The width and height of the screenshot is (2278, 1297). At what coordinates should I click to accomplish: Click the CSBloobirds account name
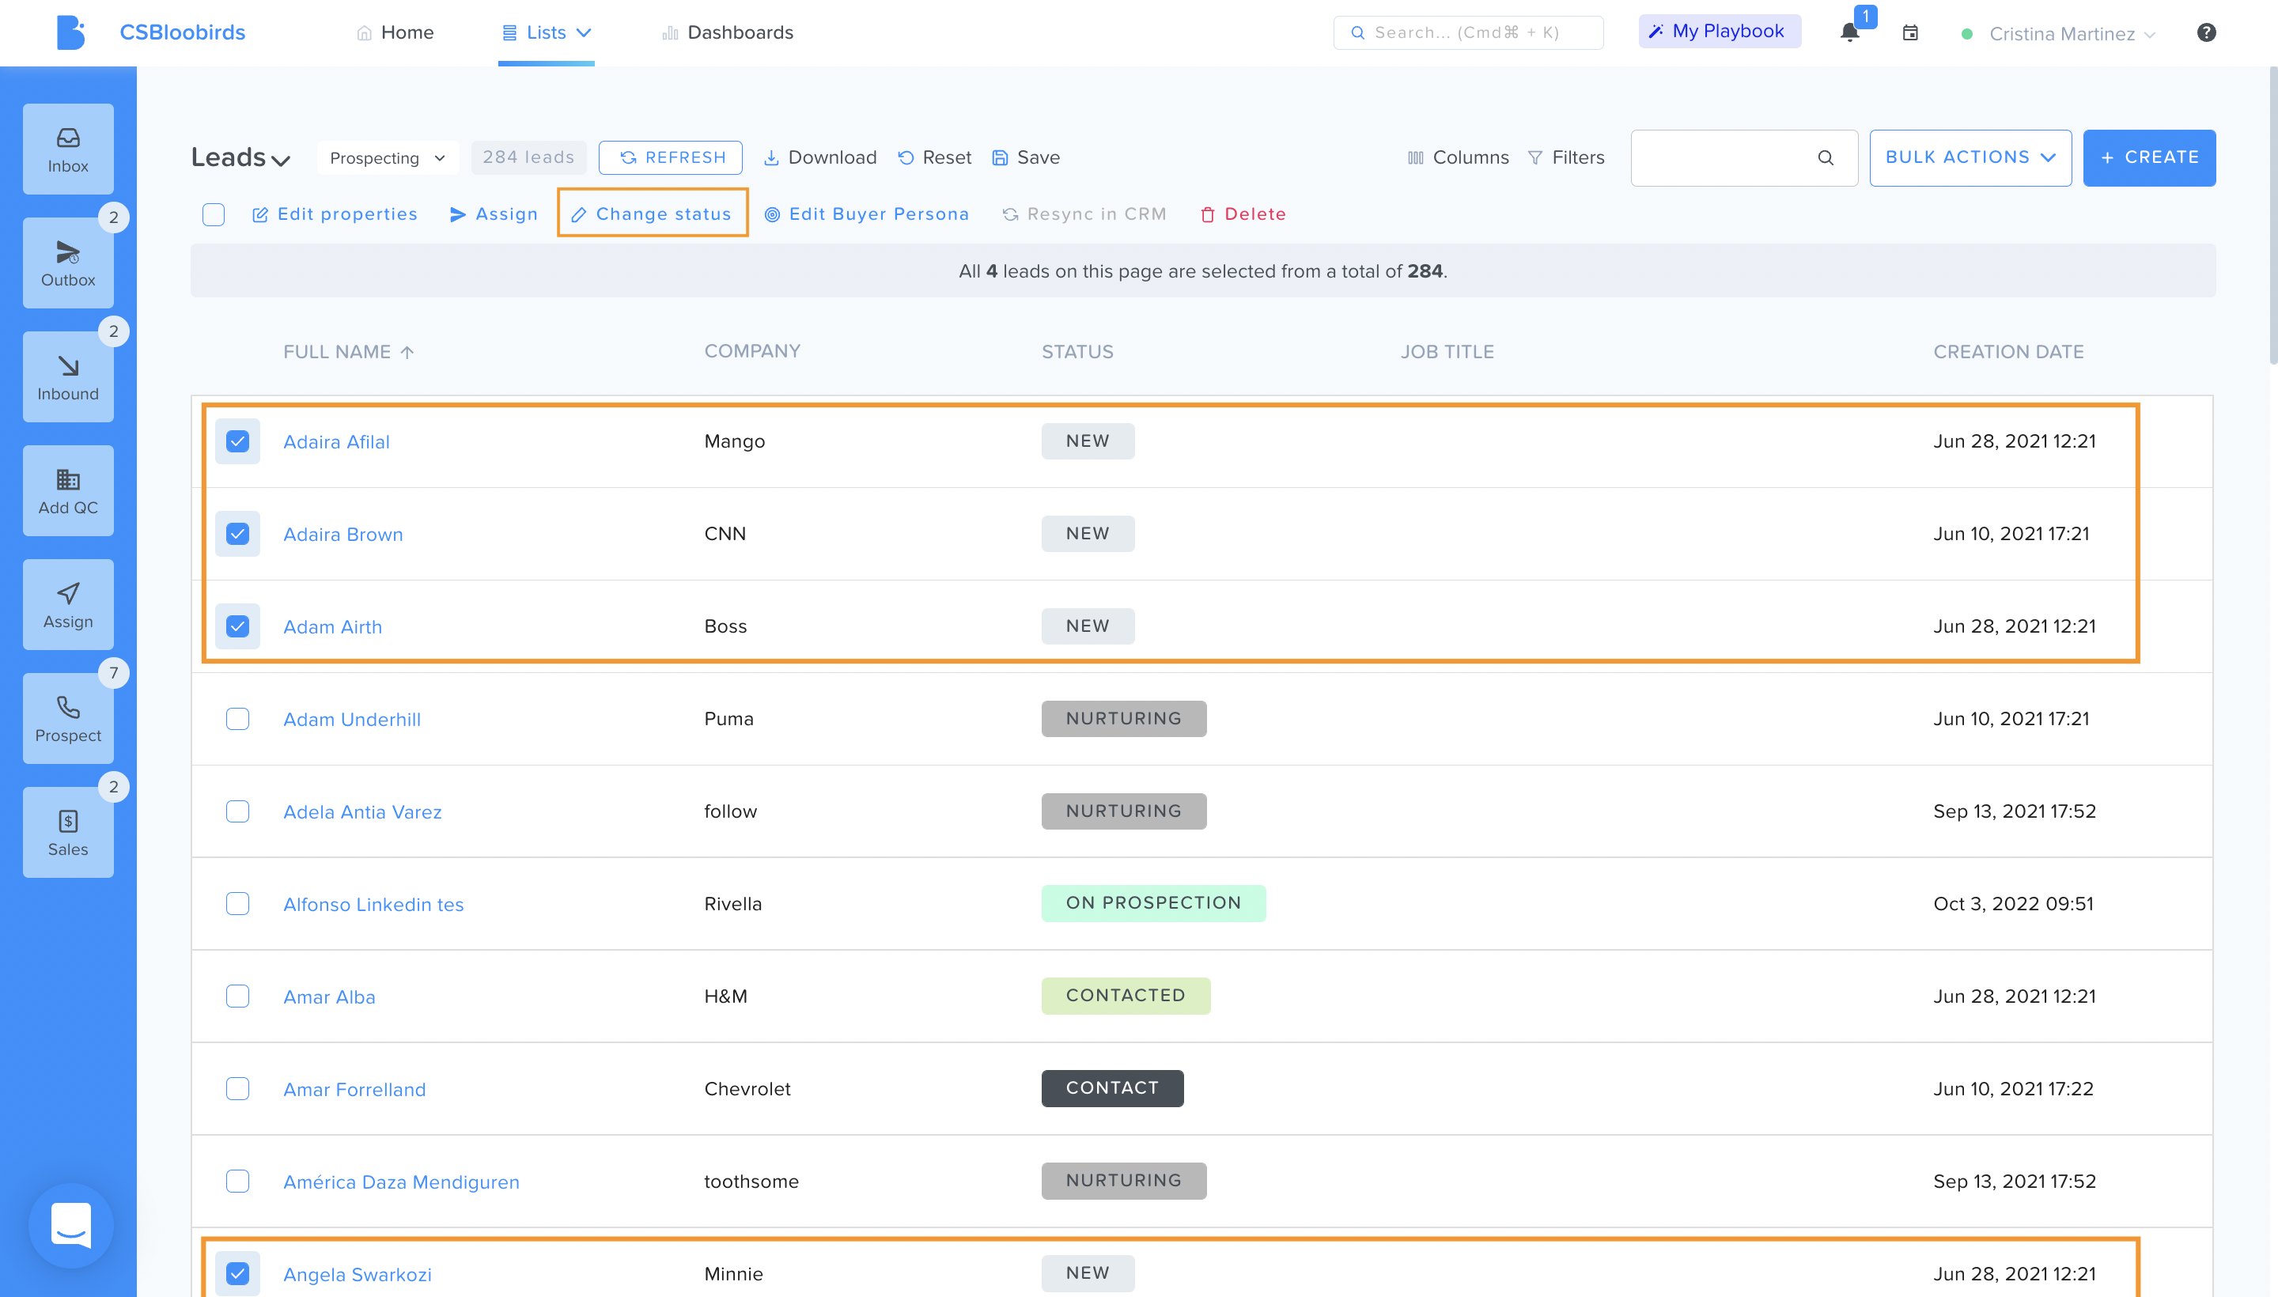[x=183, y=32]
